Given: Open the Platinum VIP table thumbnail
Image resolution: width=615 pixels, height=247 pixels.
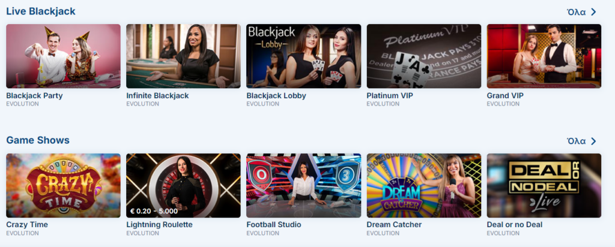Looking at the screenshot, I should pos(423,56).
